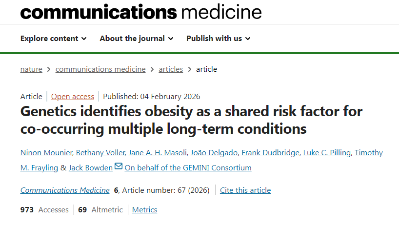Image resolution: width=399 pixels, height=227 pixels.
Task: View the article Metrics page
Action: [145, 210]
